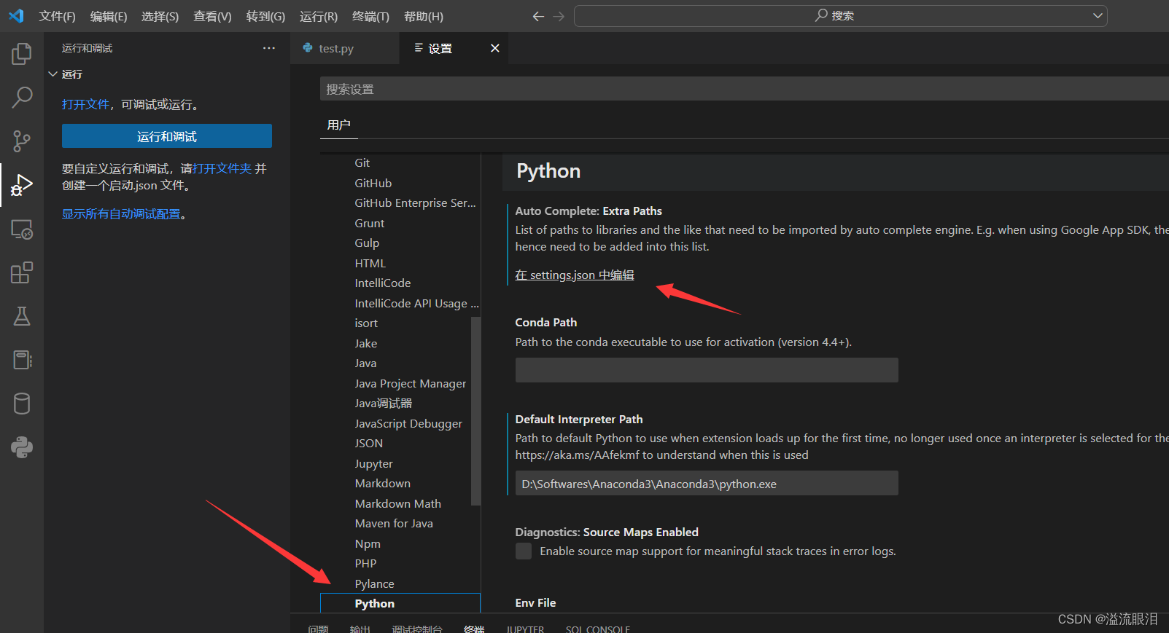The image size is (1169, 633).
Task: Open the more actions ellipsis in sidebar
Action: [269, 48]
